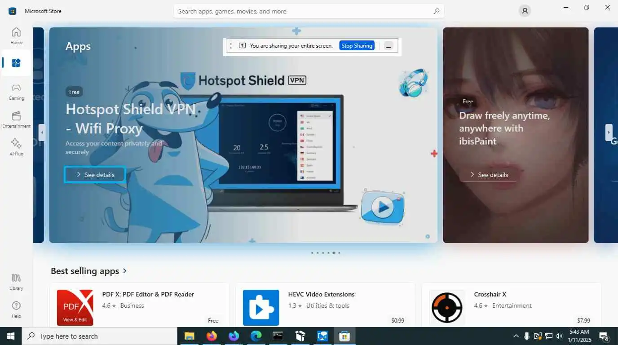The image size is (618, 345).
Task: Open Crosshair X app icon
Action: coord(447,308)
